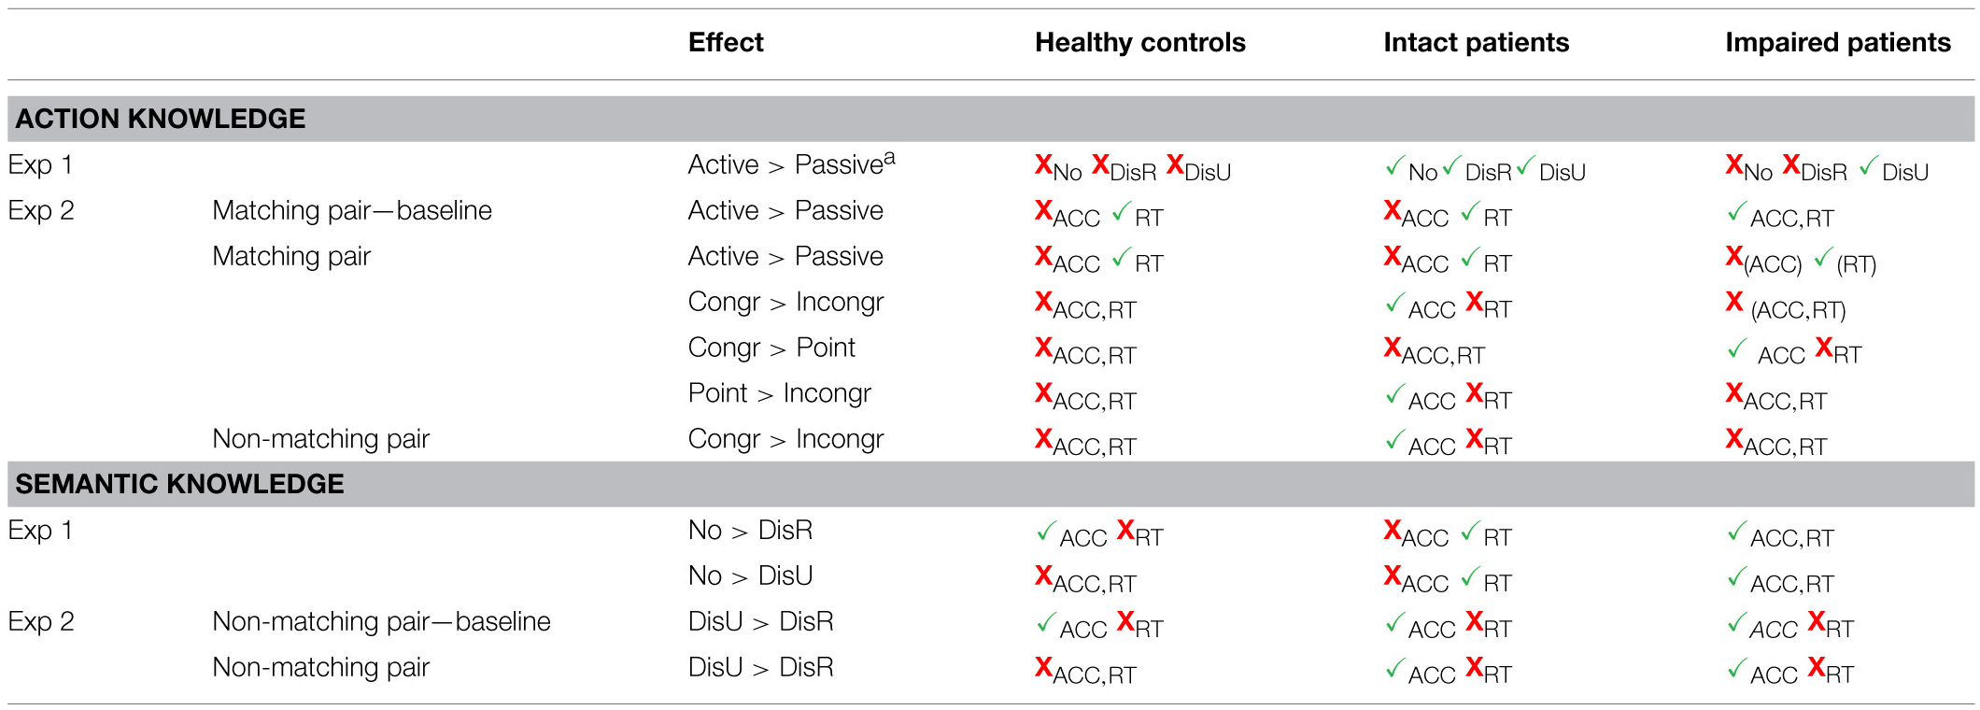The image size is (1980, 710).
Task: Click green check in Healthy controls No > DisR row
Action: point(1046,532)
